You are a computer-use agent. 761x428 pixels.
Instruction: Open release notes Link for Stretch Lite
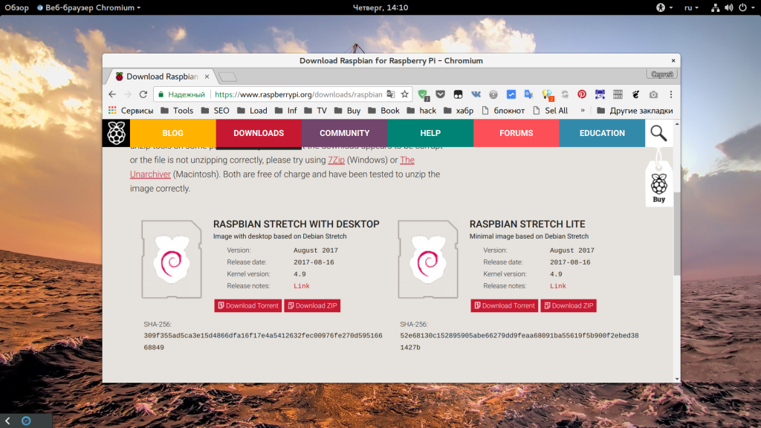[557, 286]
